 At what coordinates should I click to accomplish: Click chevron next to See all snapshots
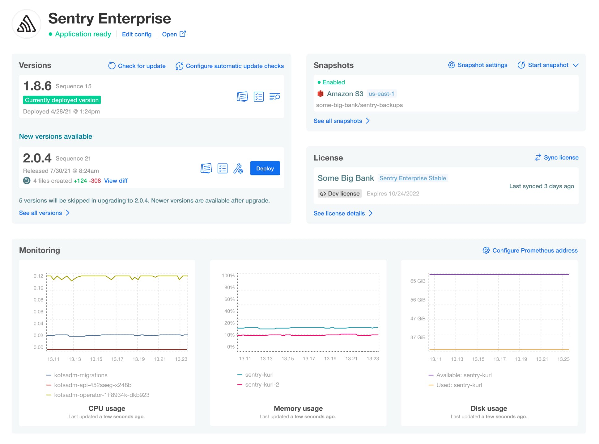pyautogui.click(x=367, y=121)
